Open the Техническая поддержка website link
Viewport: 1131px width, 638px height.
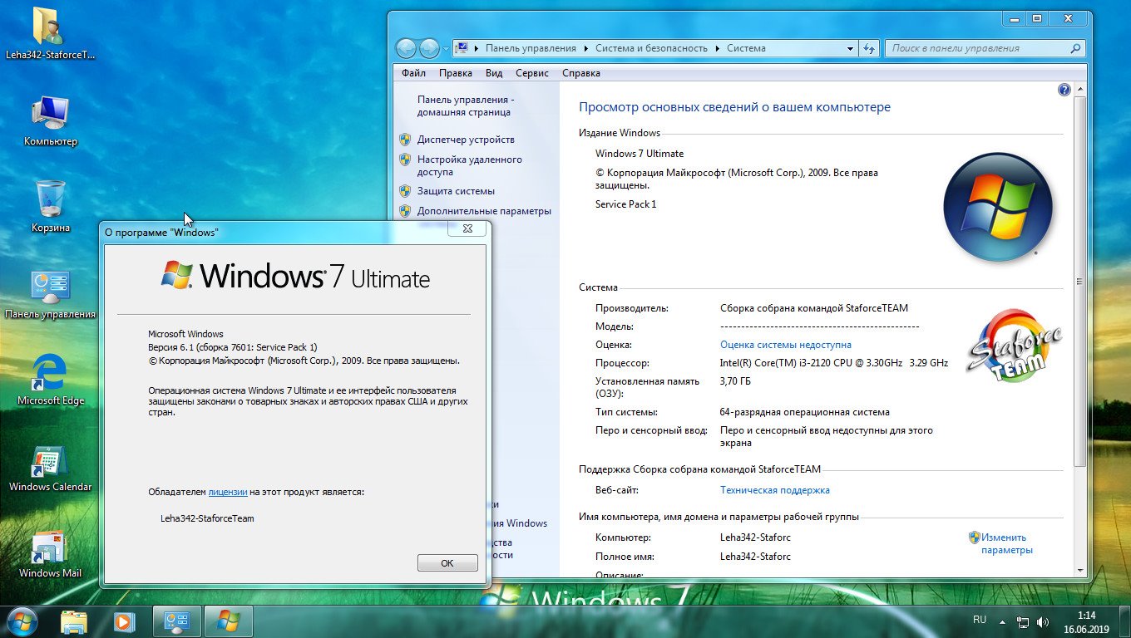[x=775, y=490]
